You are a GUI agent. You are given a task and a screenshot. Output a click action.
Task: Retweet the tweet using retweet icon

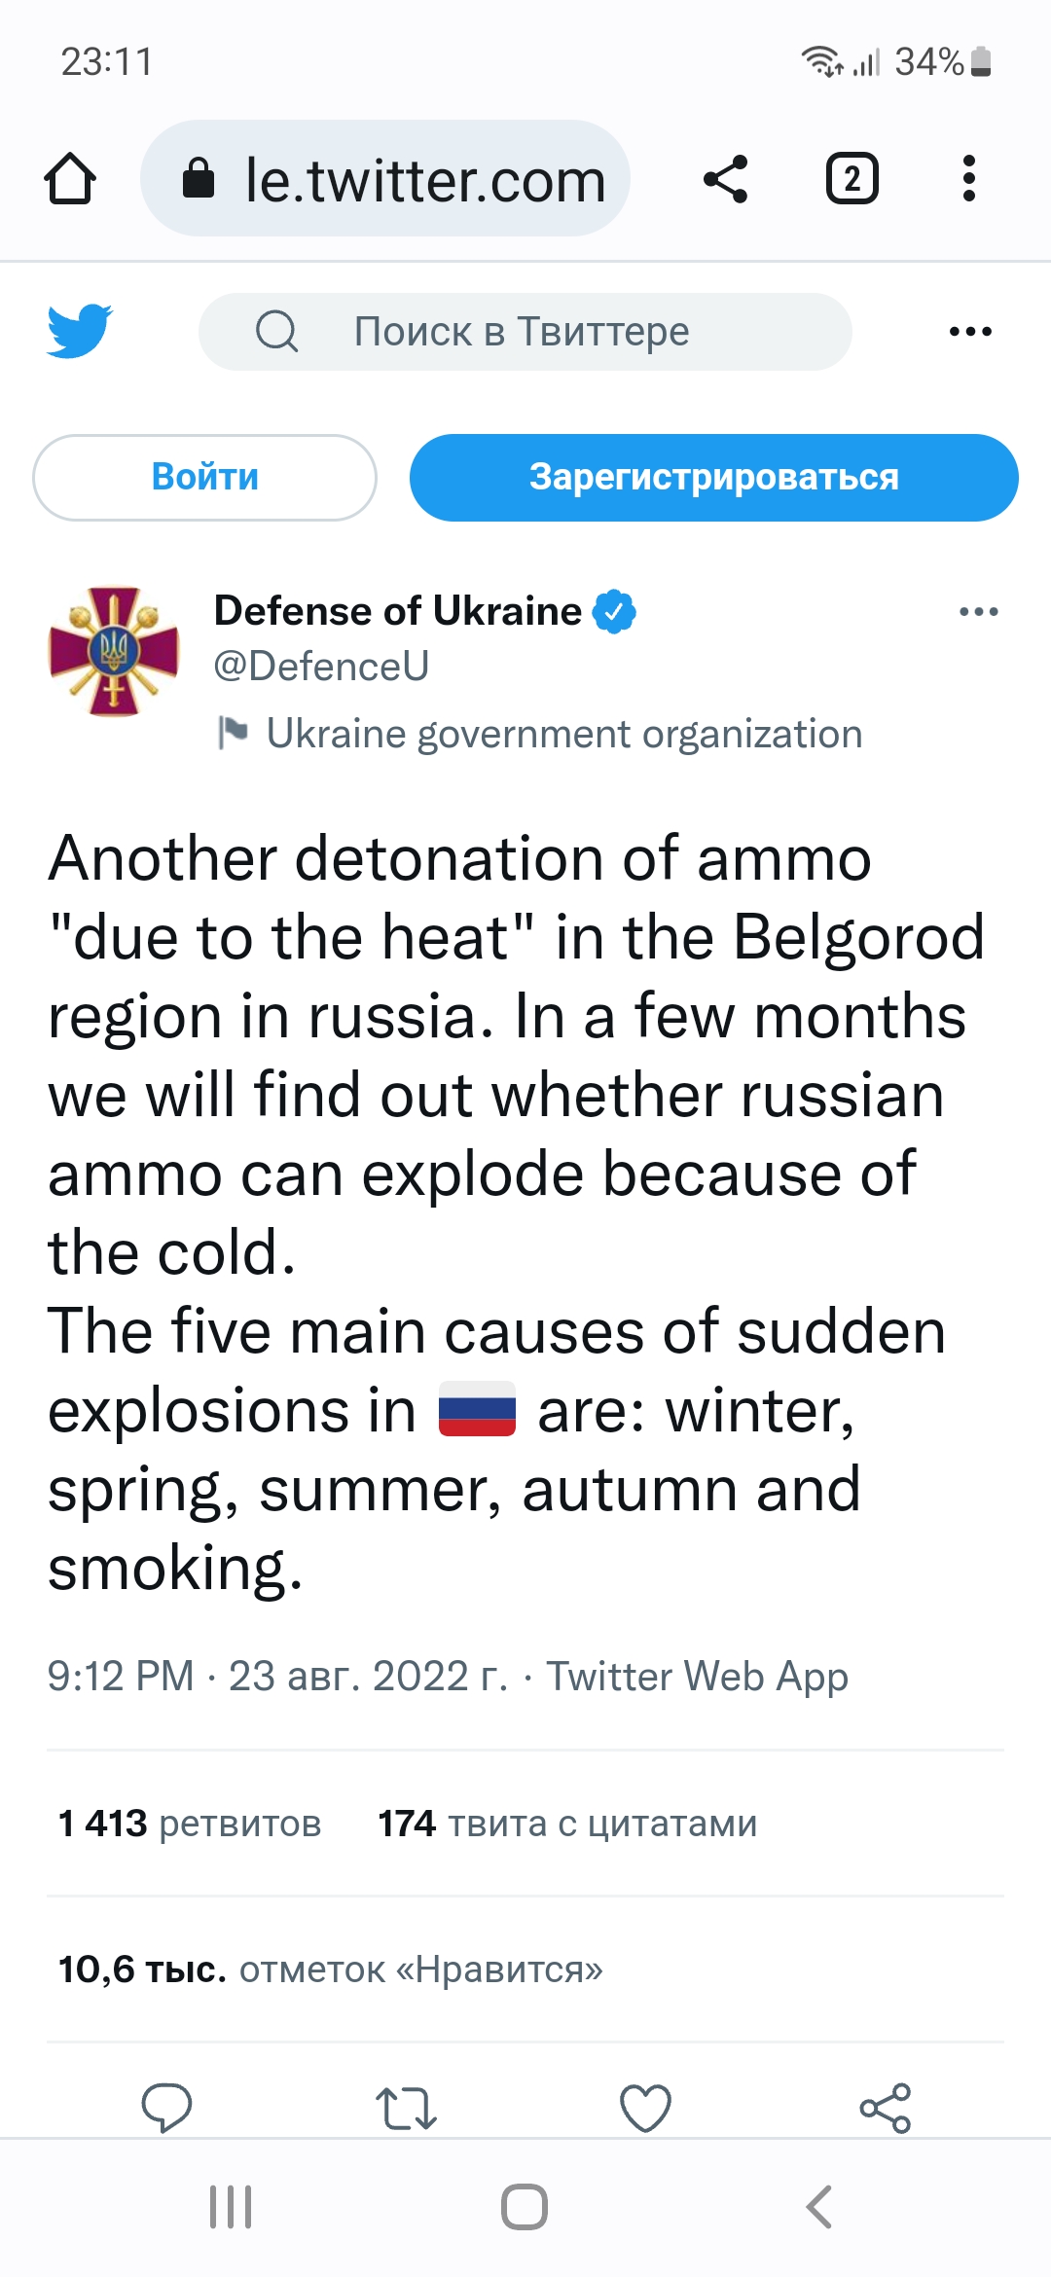coord(406,2108)
